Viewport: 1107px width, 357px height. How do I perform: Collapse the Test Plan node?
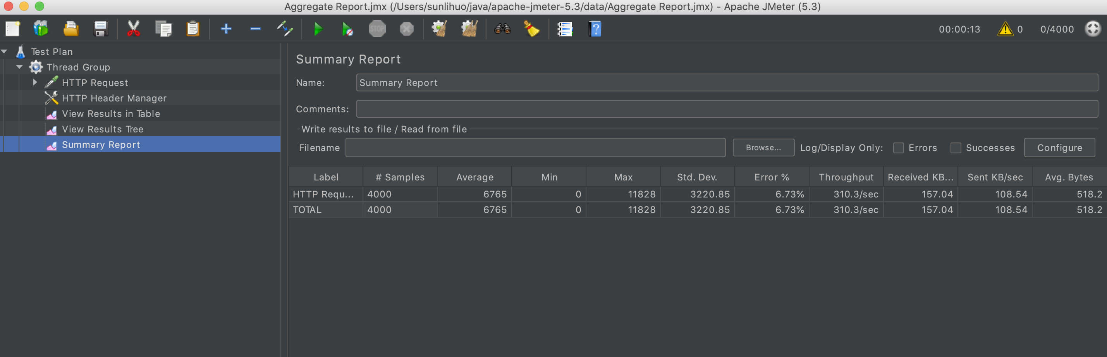(x=4, y=51)
